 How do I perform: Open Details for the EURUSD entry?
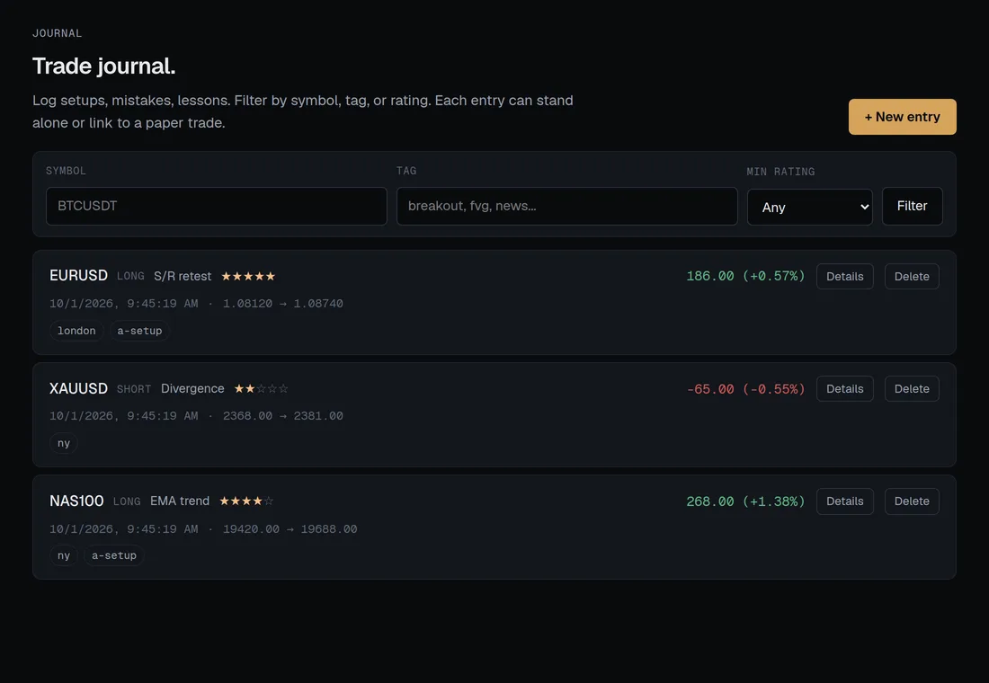(844, 276)
